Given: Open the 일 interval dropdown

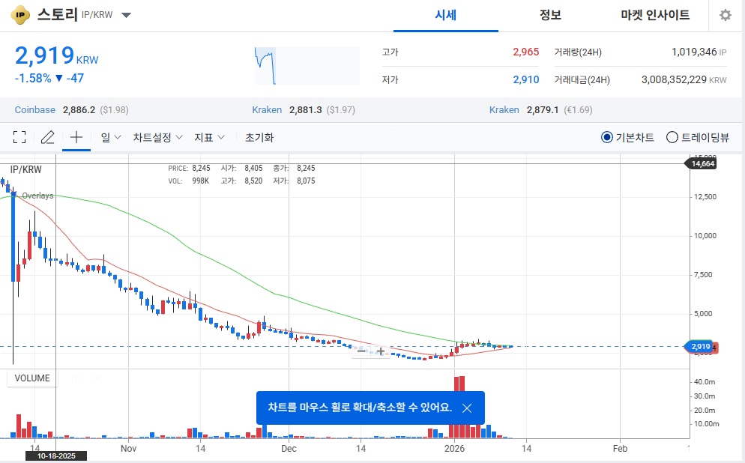Looking at the screenshot, I should (x=111, y=137).
